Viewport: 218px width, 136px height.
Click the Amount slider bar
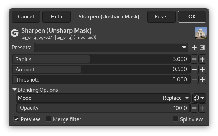click(x=101, y=69)
